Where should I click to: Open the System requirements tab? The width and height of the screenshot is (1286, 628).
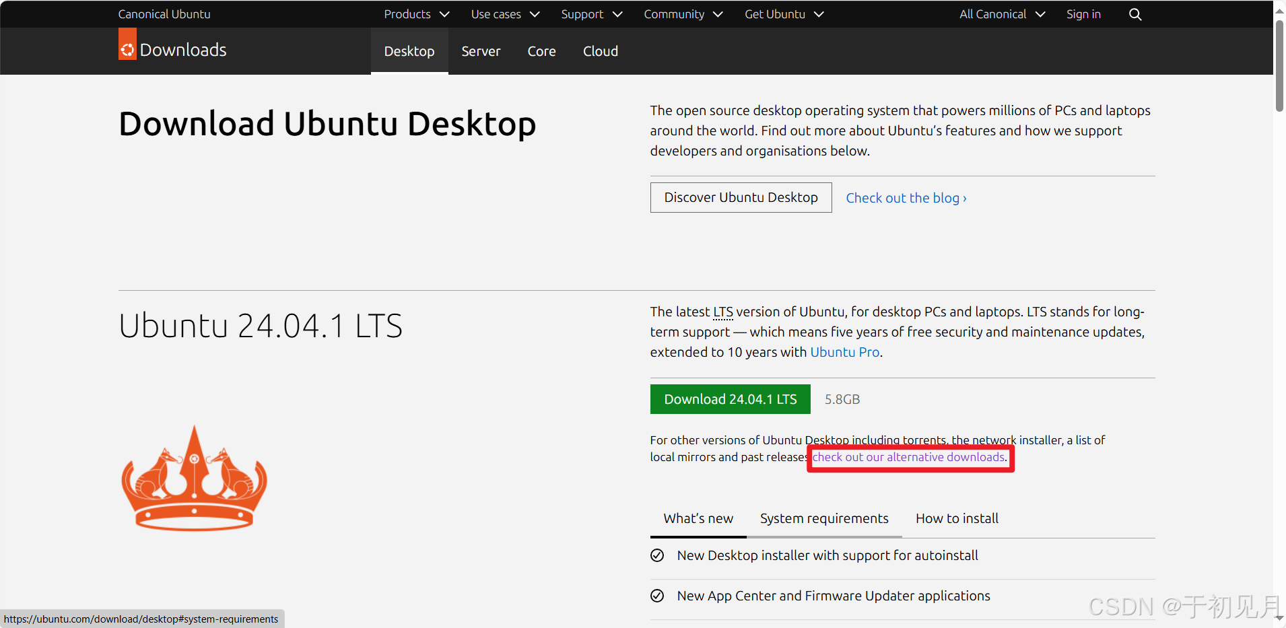824,518
